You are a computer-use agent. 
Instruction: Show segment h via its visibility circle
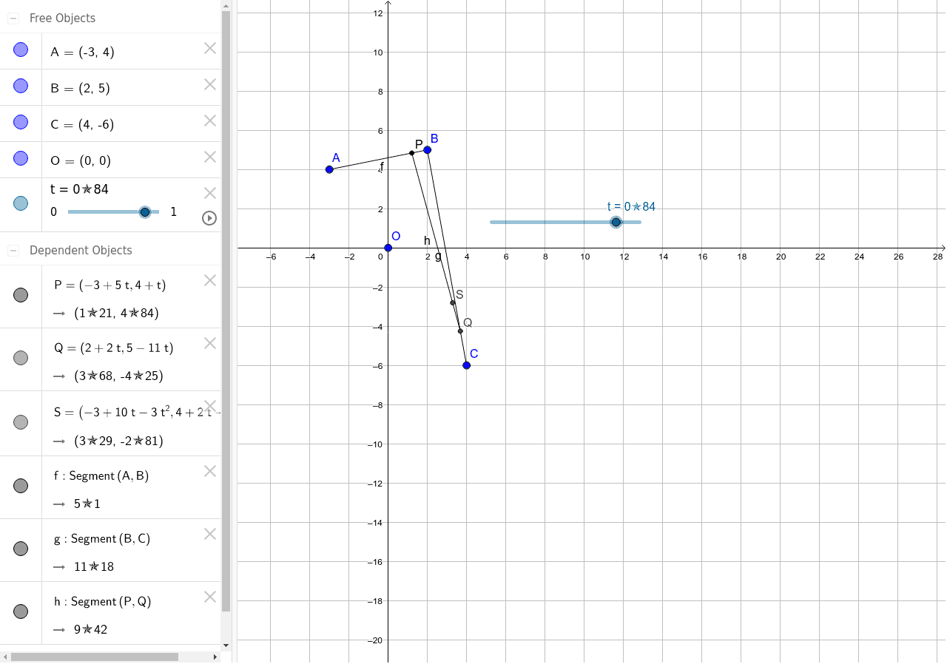[20, 612]
